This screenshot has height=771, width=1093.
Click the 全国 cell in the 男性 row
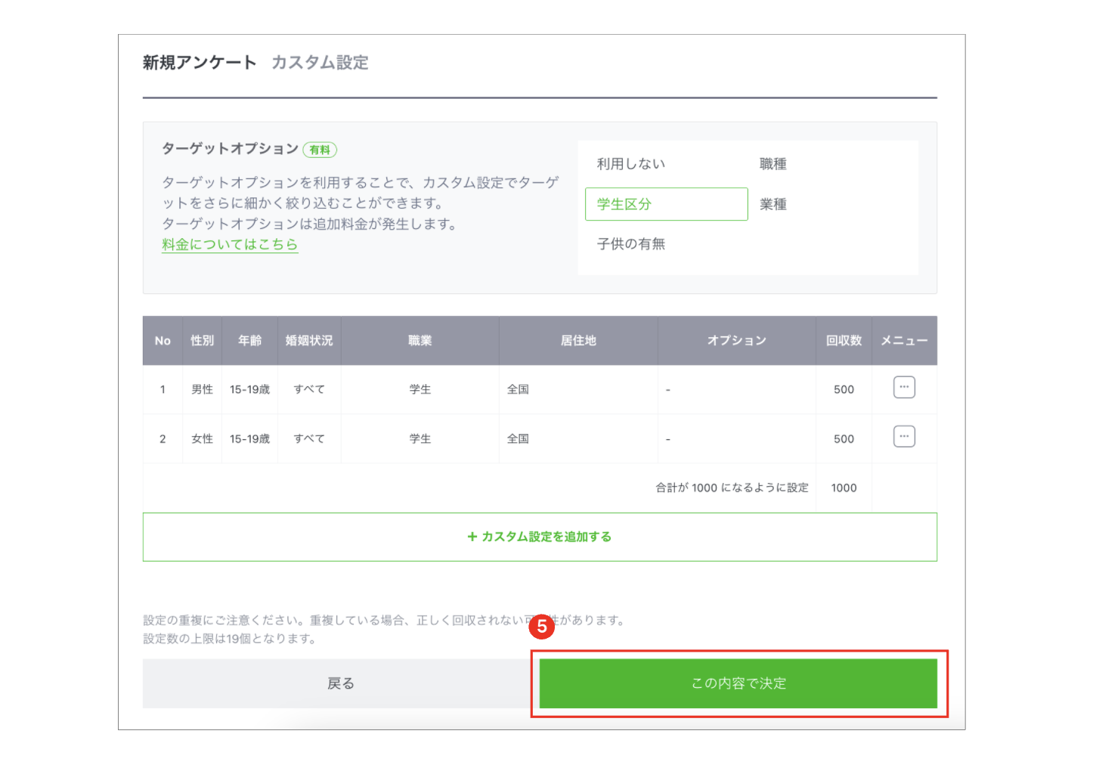click(x=578, y=389)
